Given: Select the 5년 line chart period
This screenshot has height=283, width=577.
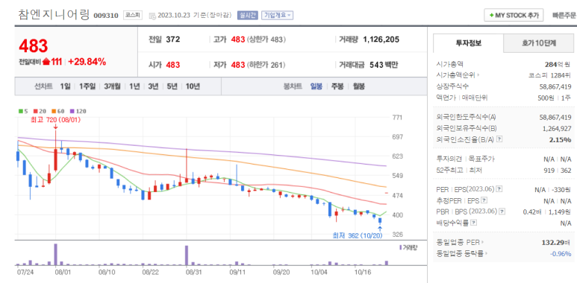Looking at the screenshot, I should click(172, 86).
